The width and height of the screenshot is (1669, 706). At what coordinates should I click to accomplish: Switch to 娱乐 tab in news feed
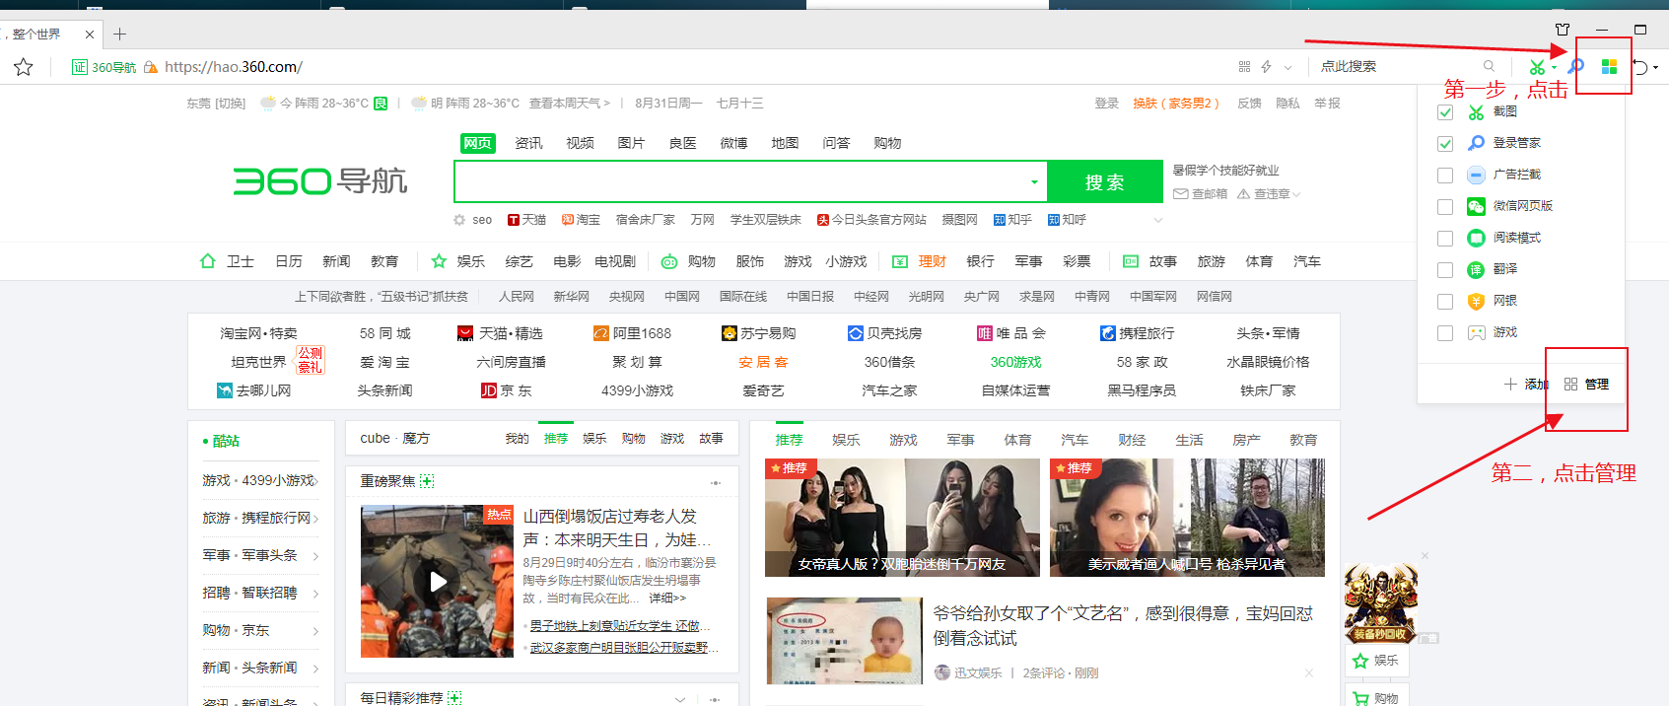846,440
